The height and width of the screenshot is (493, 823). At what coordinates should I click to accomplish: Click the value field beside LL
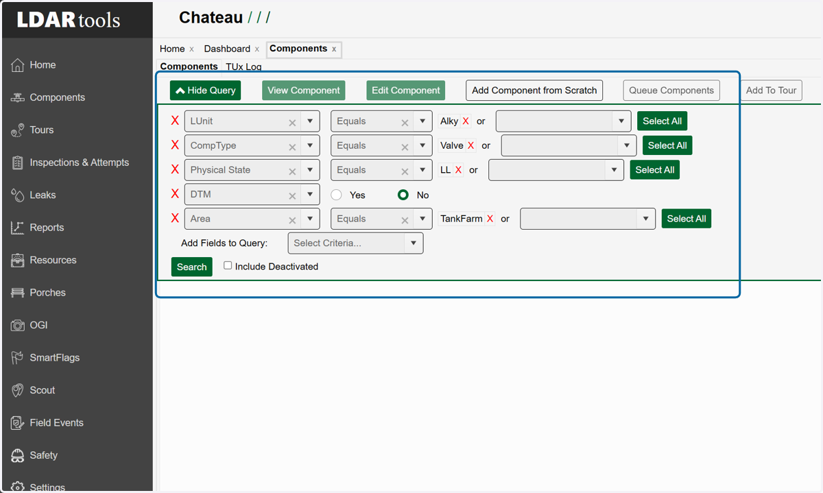[556, 170]
